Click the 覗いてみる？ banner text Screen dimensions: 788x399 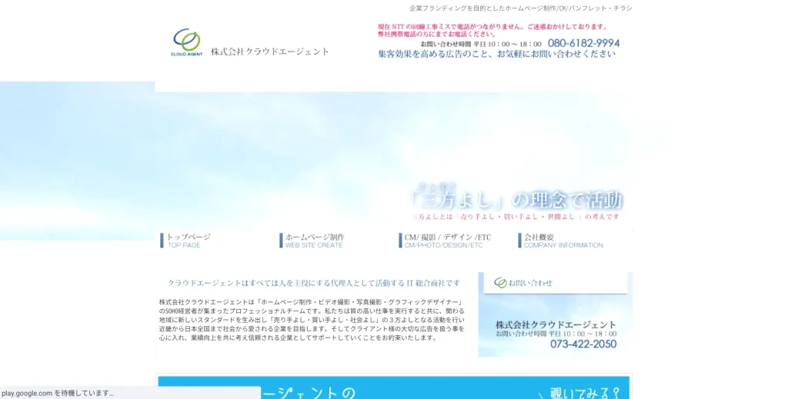[x=585, y=393]
